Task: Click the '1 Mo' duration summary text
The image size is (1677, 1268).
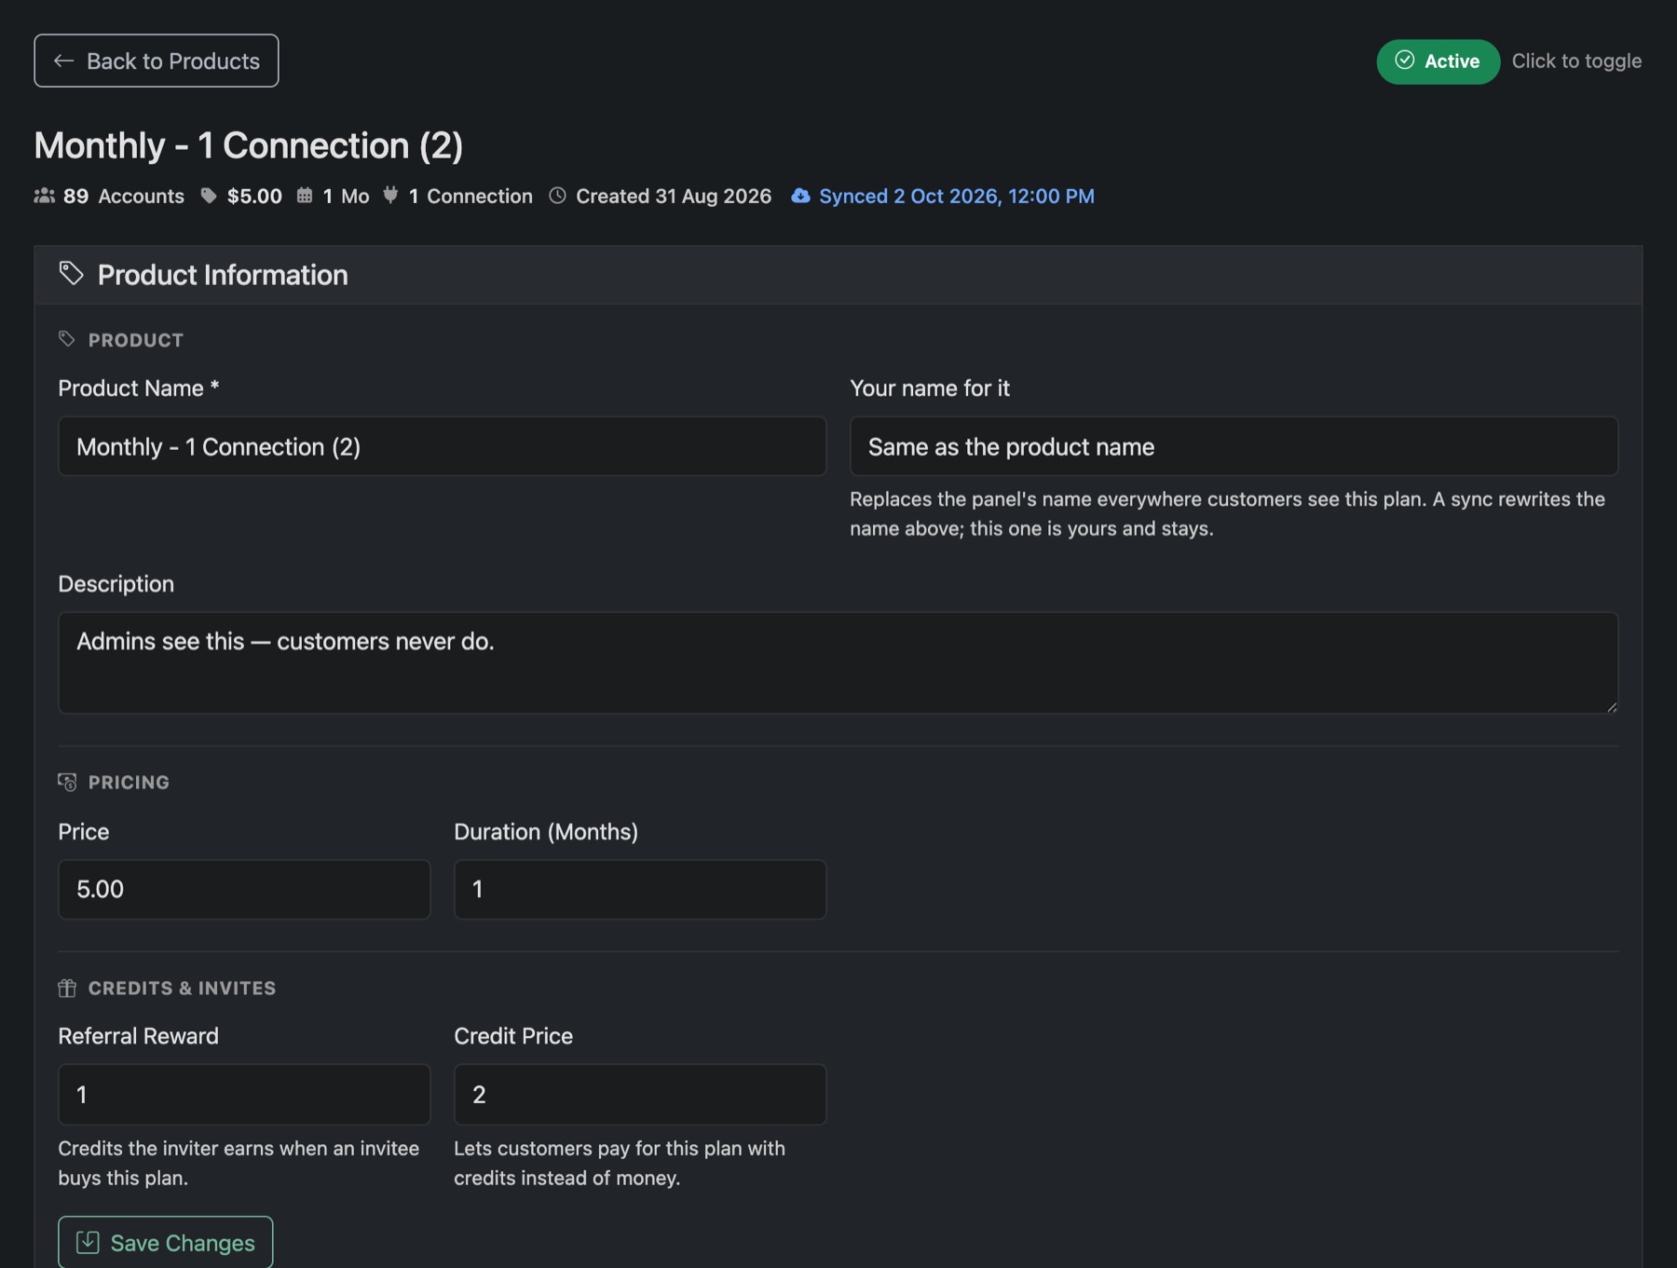Action: click(x=346, y=196)
